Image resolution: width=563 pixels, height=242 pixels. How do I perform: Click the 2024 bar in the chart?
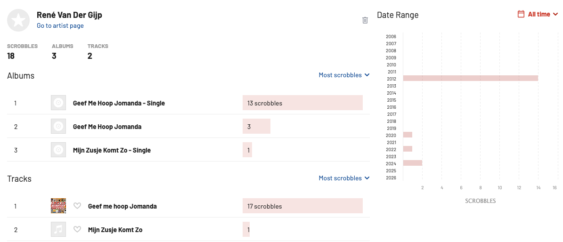click(x=413, y=163)
